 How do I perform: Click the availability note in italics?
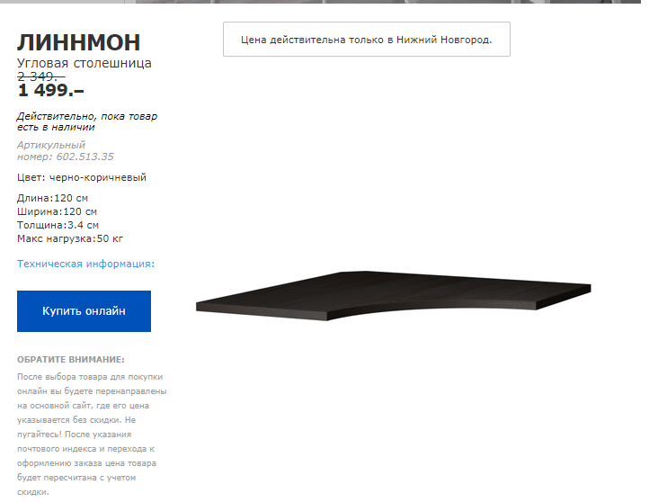87,121
